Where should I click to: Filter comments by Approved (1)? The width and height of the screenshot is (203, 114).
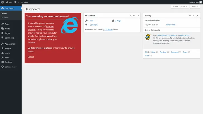click(x=176, y=52)
